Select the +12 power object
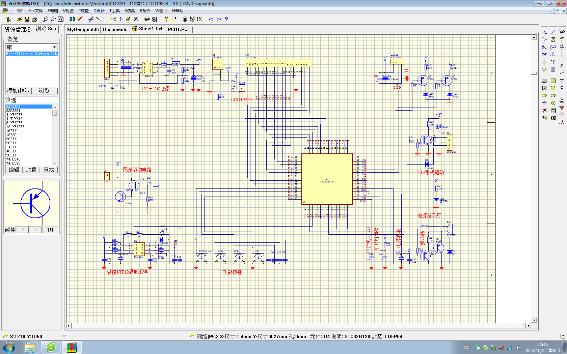567x354 pixels. click(x=562, y=40)
